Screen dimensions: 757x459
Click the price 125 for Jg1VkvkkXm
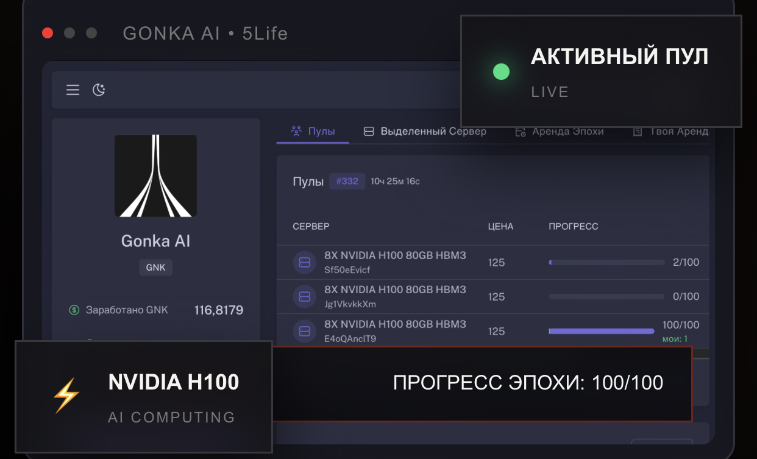tap(496, 297)
